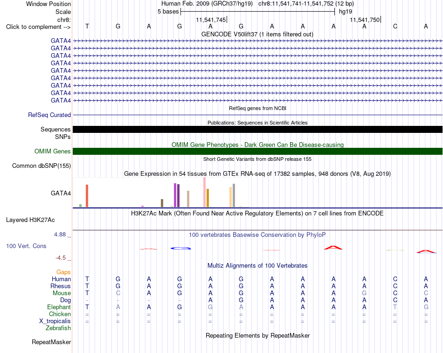The width and height of the screenshot is (443, 353).
Task: Click the RepeatMasker track label
Action: click(51, 342)
